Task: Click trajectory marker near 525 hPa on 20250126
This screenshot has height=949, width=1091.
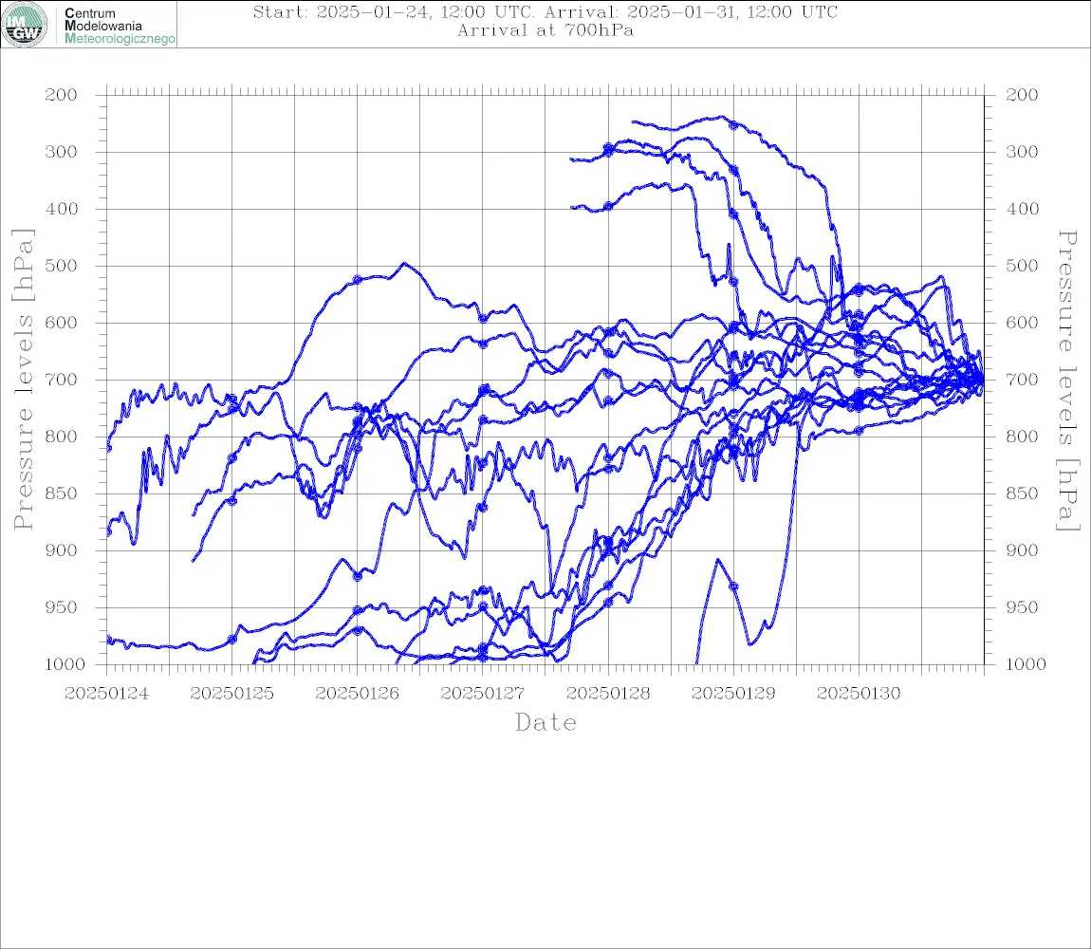Action: click(x=358, y=280)
